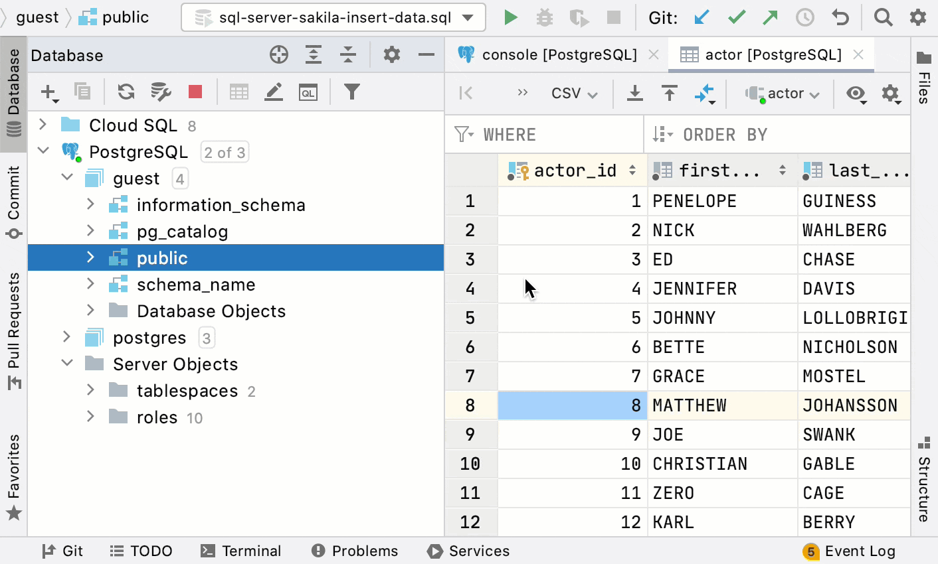Screen dimensions: 938x564
Task: Expand the public schema node
Action: pos(90,257)
